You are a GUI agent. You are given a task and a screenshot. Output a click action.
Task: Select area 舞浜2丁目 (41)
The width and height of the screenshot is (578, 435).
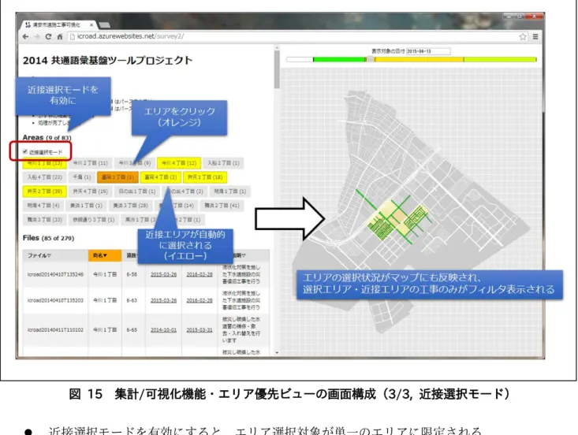[222, 206]
